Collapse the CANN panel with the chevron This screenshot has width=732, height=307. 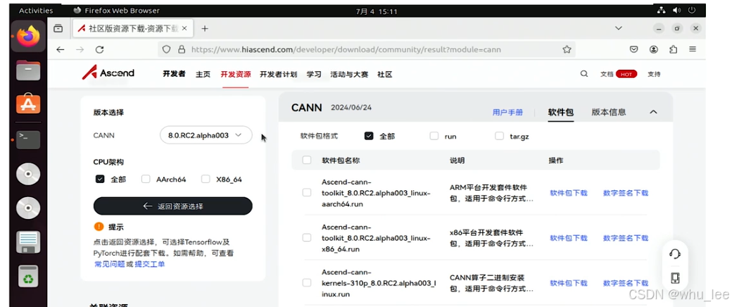click(654, 112)
